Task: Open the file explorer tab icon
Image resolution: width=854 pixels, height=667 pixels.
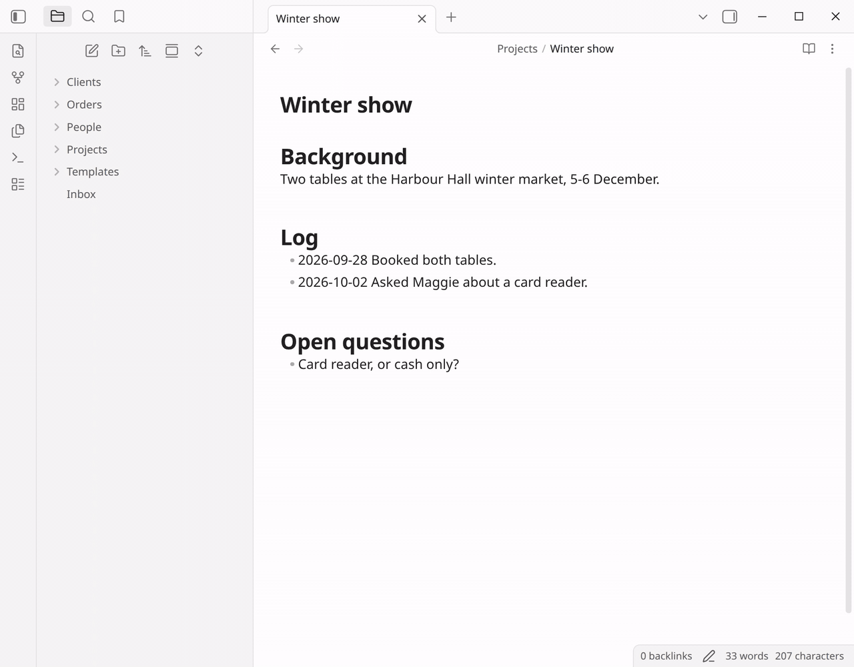Action: [57, 17]
